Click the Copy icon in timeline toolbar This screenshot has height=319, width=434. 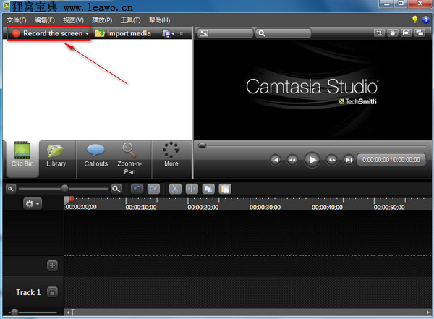pos(208,189)
